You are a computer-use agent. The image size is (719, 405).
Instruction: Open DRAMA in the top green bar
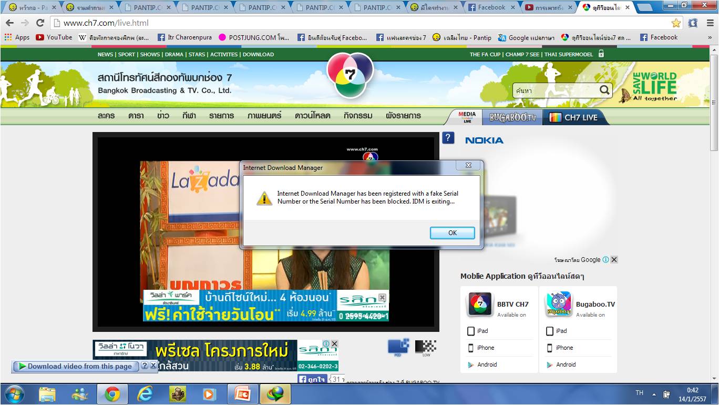click(174, 55)
